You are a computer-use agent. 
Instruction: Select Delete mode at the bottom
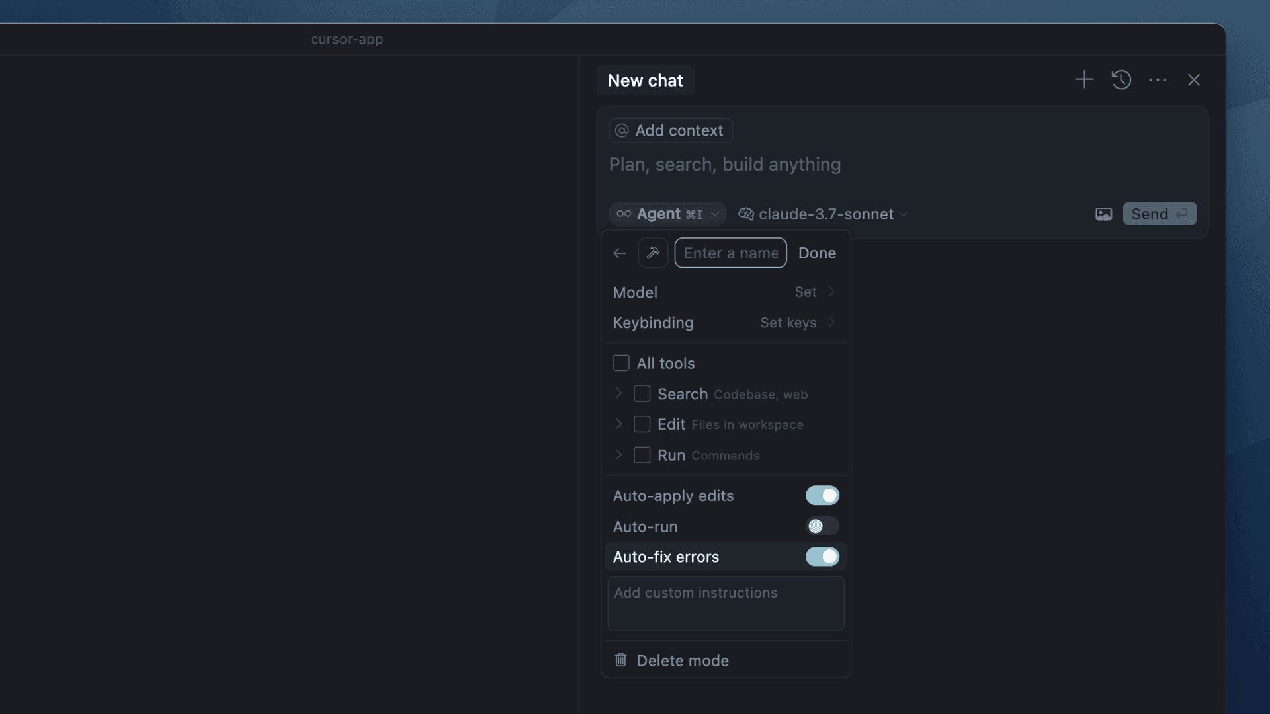pyautogui.click(x=682, y=660)
